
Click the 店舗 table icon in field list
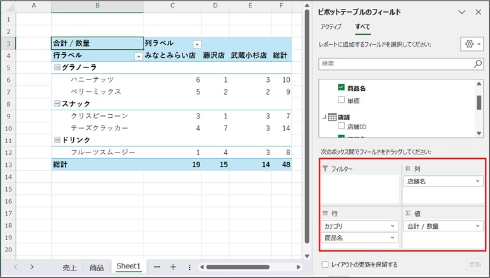tap(332, 117)
